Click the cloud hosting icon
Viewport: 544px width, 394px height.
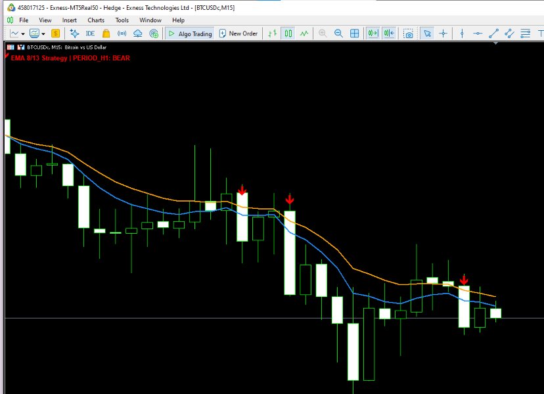click(x=138, y=33)
